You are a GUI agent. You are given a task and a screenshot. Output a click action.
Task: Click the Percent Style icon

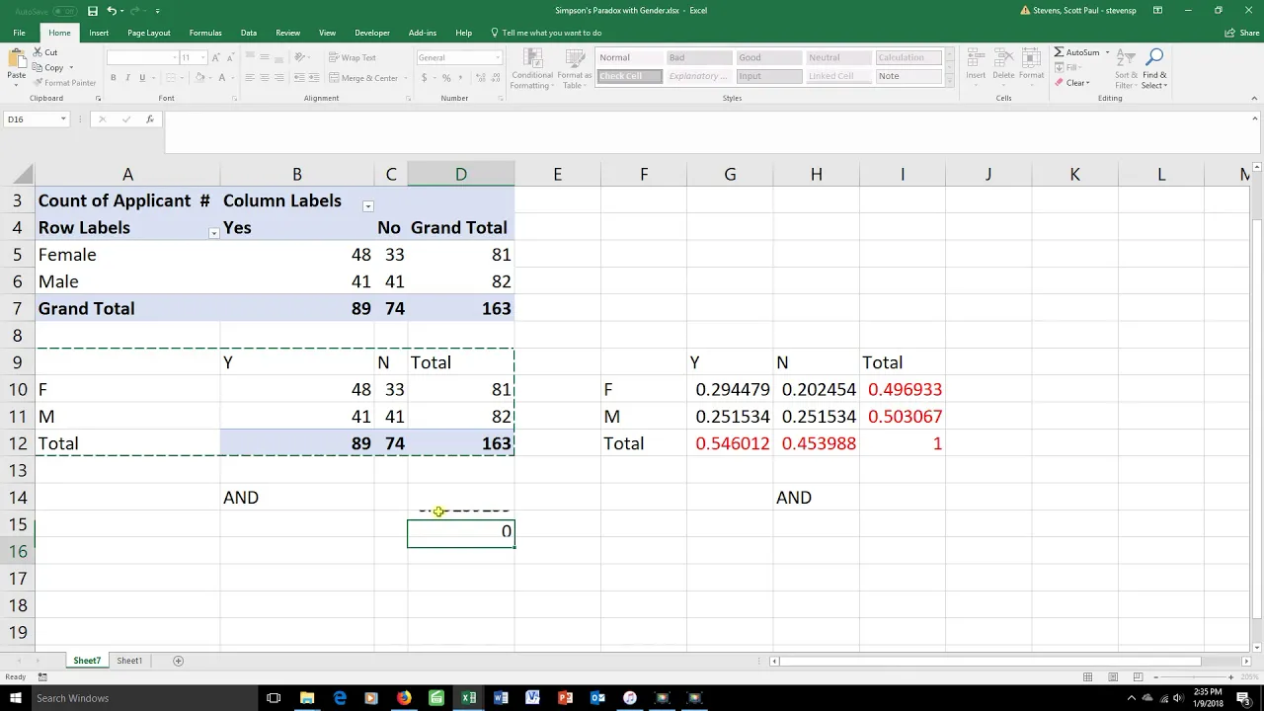[x=446, y=78]
